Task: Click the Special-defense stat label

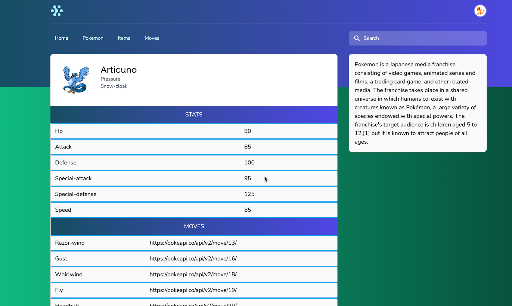Action: [76, 194]
